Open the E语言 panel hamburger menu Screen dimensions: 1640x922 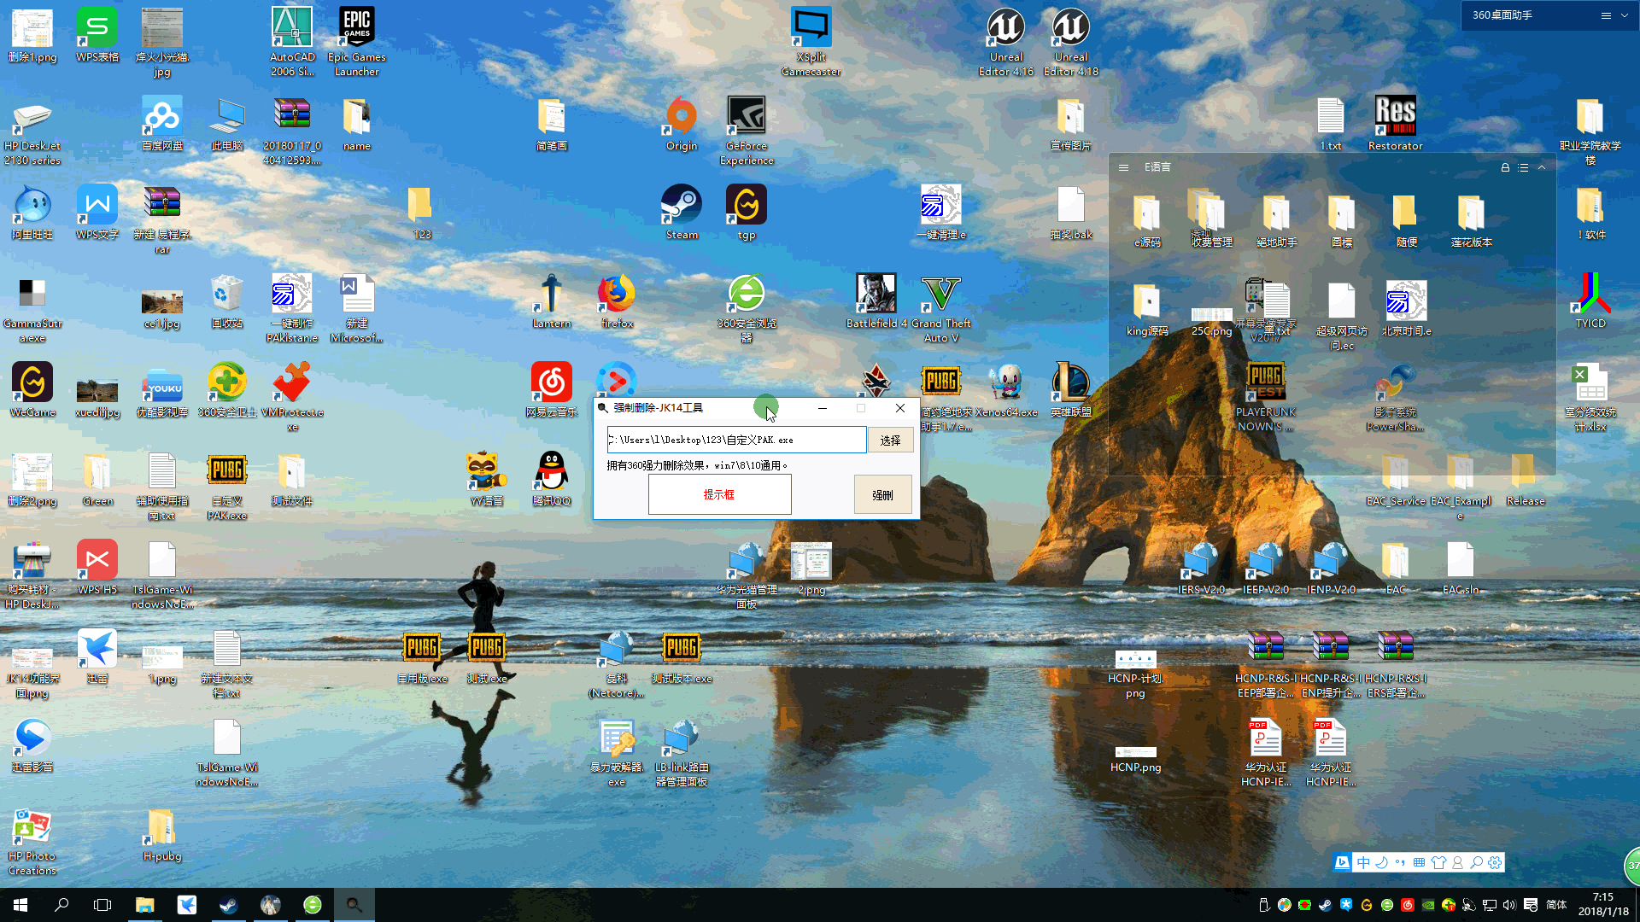(x=1124, y=168)
